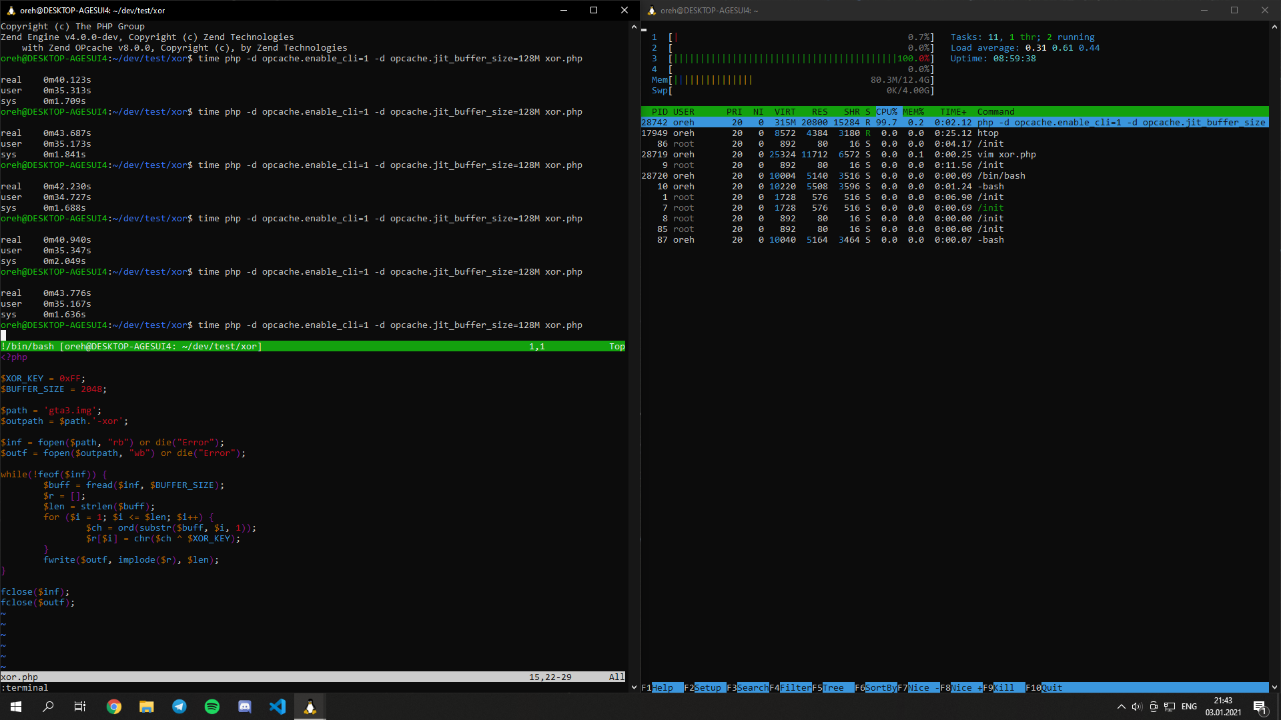Click the F1 Help button in htop
This screenshot has width=1281, height=720.
[x=662, y=687]
